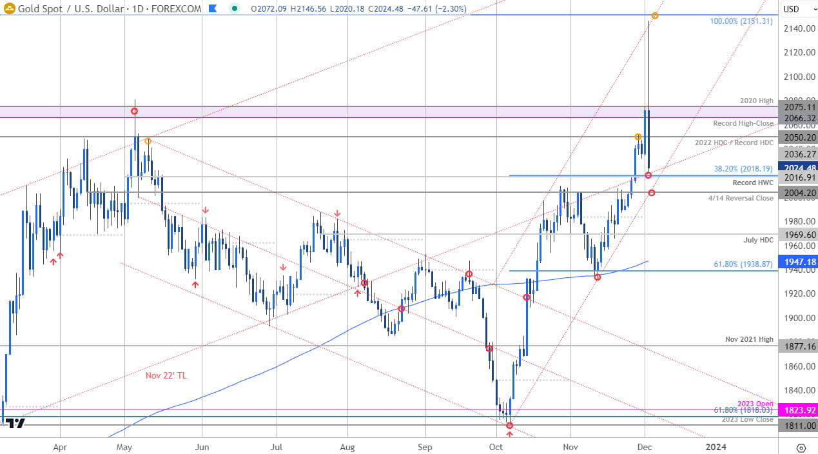Click the red circle at May high
This screenshot has height=454, width=818.
pos(135,112)
